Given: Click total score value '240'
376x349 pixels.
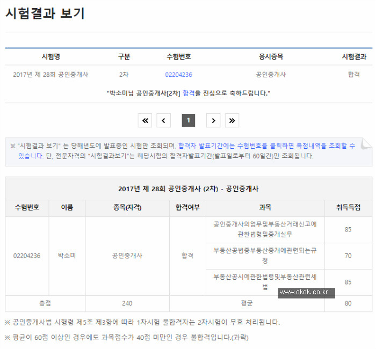Looking at the screenshot, I should point(127,303).
